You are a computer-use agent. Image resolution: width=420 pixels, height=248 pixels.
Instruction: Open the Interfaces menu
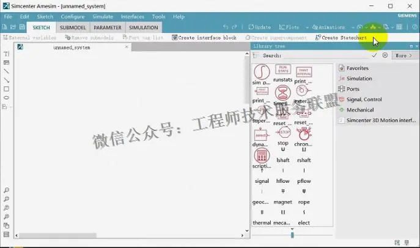pos(132,16)
